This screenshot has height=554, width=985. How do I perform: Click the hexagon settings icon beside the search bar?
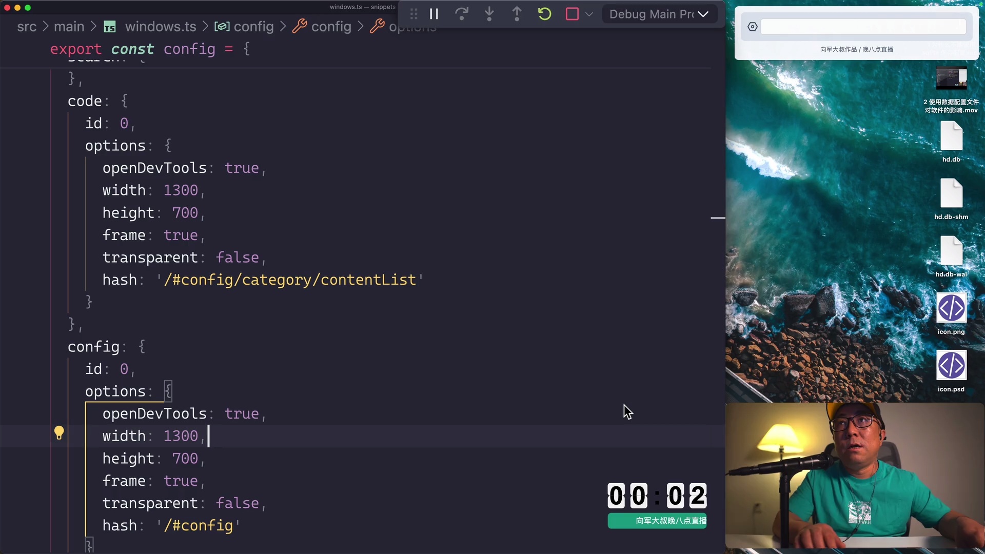753,26
